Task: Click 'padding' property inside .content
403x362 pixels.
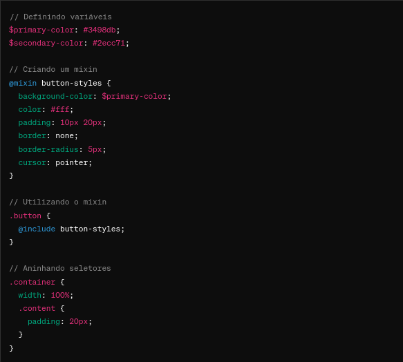Action: [44, 321]
